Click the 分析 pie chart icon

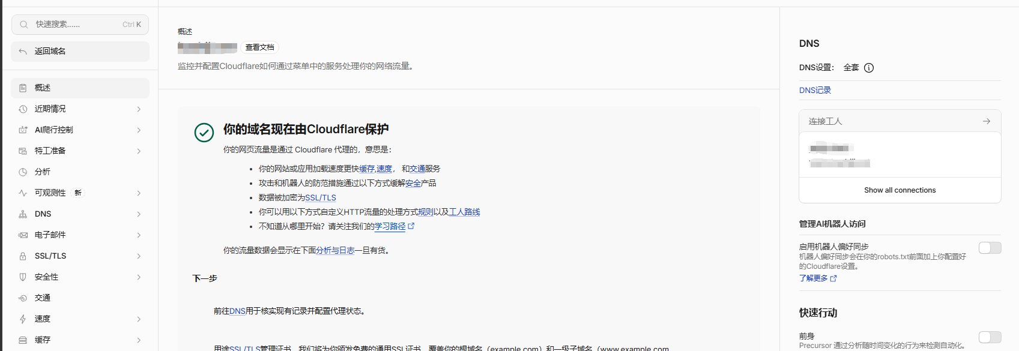click(23, 172)
